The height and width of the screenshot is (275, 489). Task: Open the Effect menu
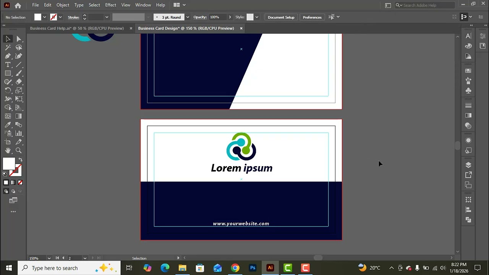click(110, 5)
